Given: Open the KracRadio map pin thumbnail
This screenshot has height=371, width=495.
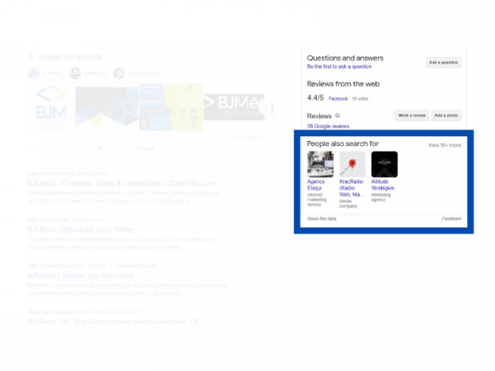Looking at the screenshot, I should tap(352, 164).
